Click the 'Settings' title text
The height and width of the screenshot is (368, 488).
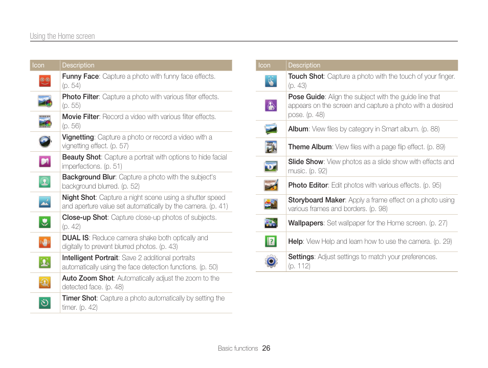[x=301, y=257]
